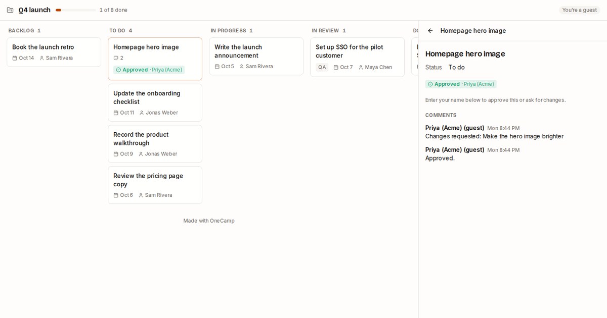The width and height of the screenshot is (607, 318).
Task: Go back using the detail panel arrow
Action: [430, 31]
